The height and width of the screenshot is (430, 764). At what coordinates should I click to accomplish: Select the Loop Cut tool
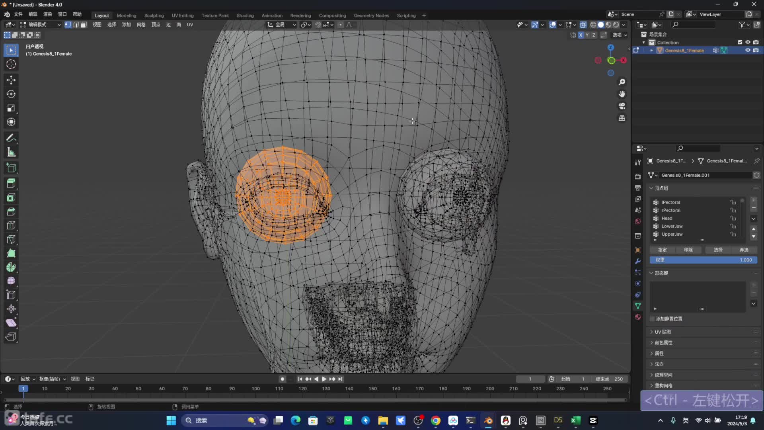tap(11, 225)
